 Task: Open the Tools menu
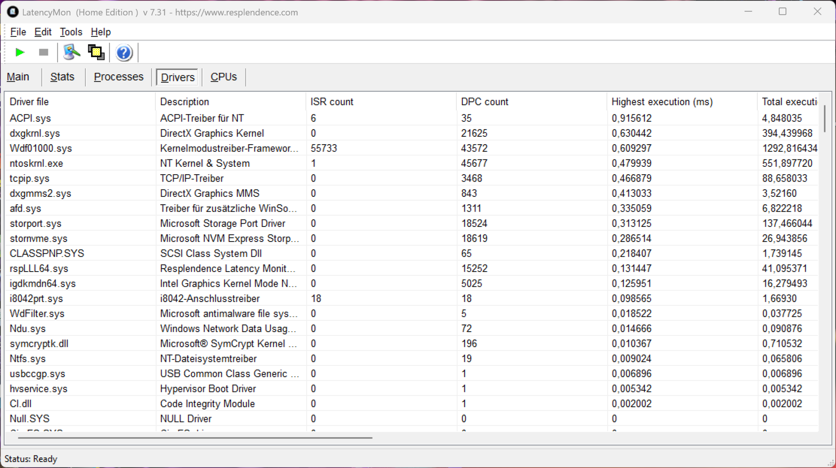(71, 32)
